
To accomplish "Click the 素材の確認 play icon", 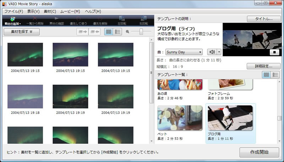I will 56,19.
